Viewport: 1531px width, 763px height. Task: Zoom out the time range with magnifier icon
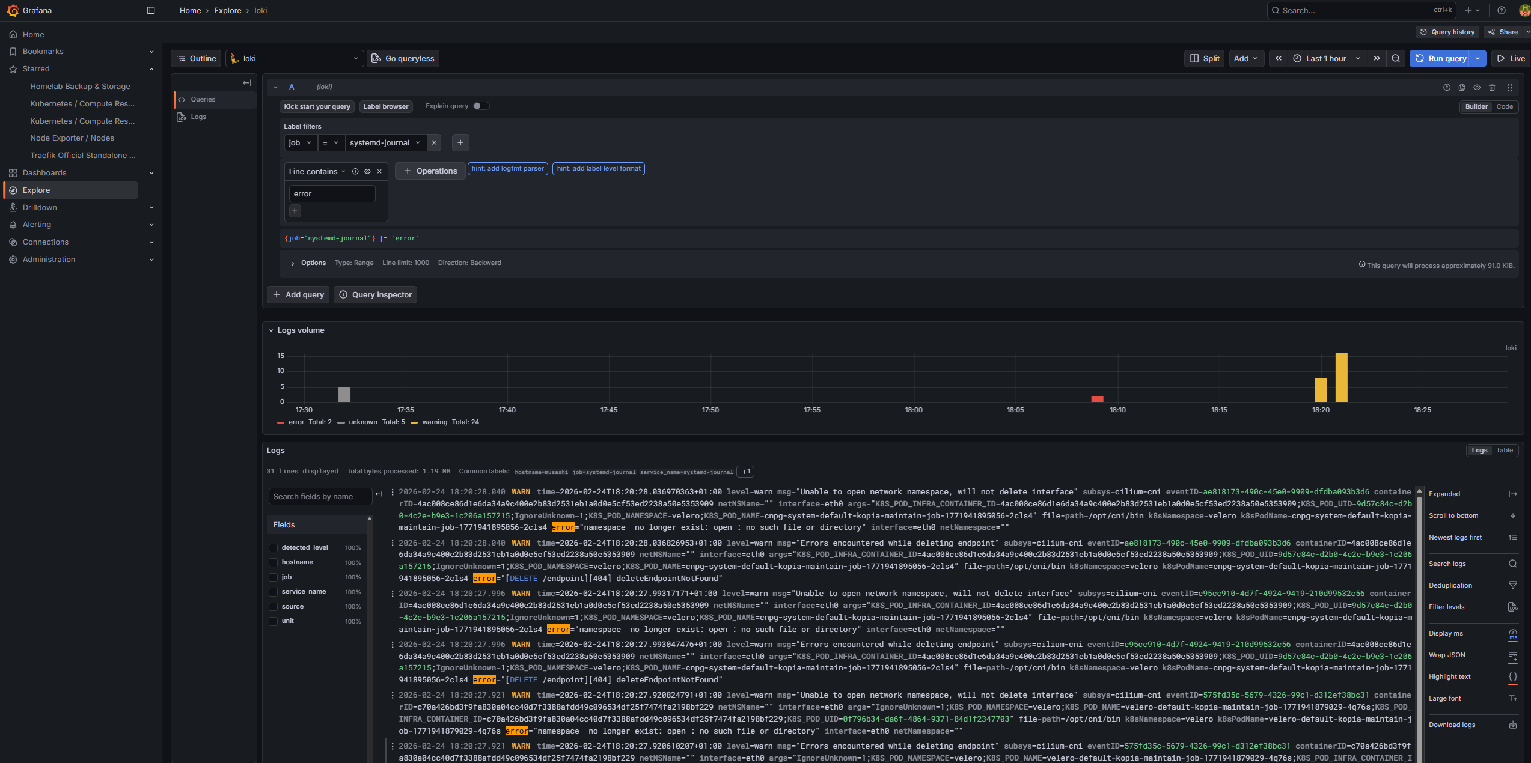pyautogui.click(x=1396, y=58)
